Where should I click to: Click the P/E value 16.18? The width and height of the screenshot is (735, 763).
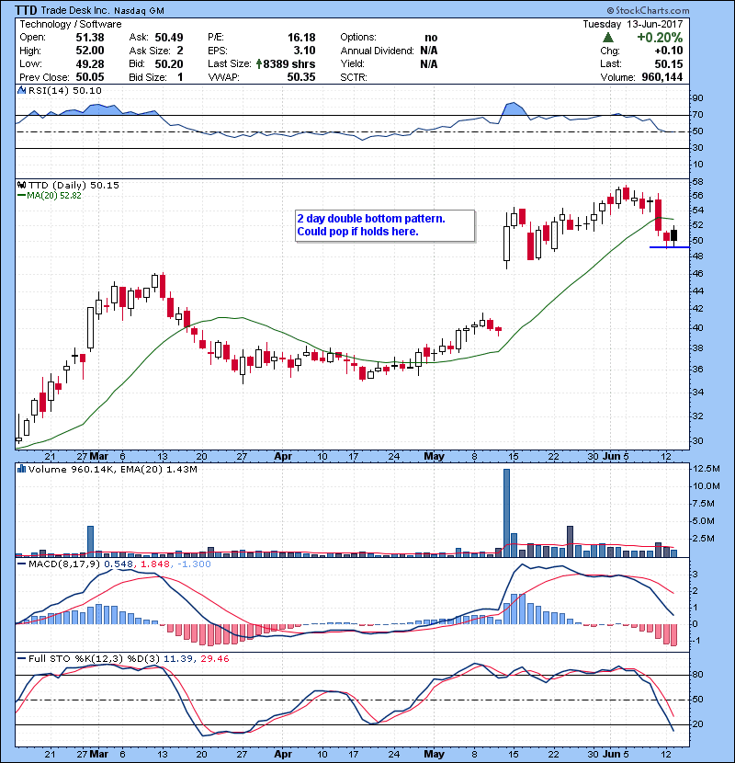pos(301,38)
